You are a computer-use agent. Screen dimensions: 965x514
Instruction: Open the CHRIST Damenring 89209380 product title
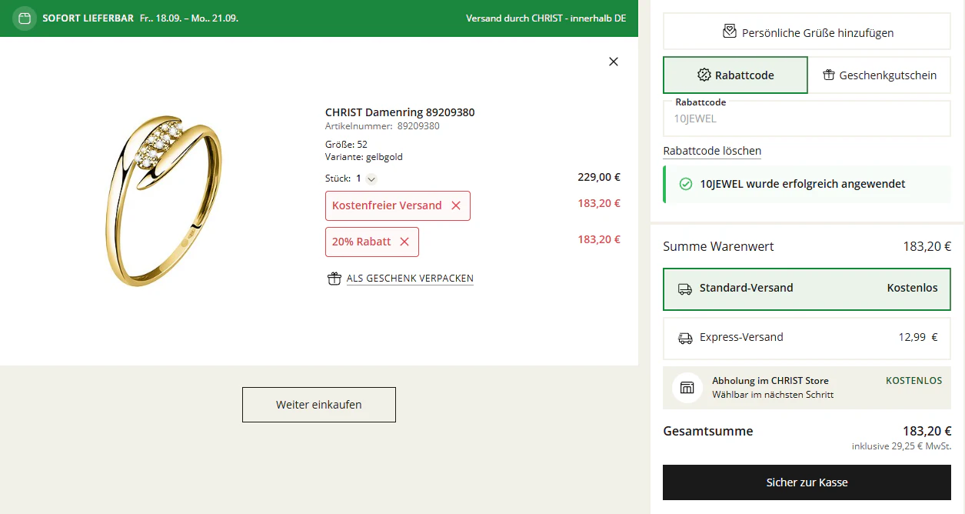pyautogui.click(x=400, y=112)
